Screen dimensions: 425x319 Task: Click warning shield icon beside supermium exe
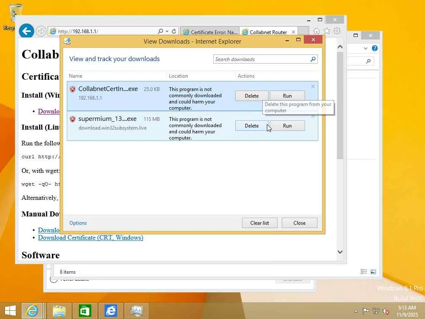point(73,119)
